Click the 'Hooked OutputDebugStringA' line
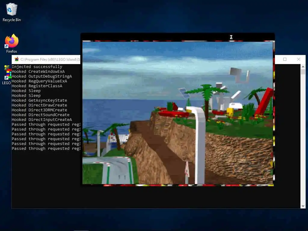Viewport: 308px width, 231px height. click(x=42, y=76)
